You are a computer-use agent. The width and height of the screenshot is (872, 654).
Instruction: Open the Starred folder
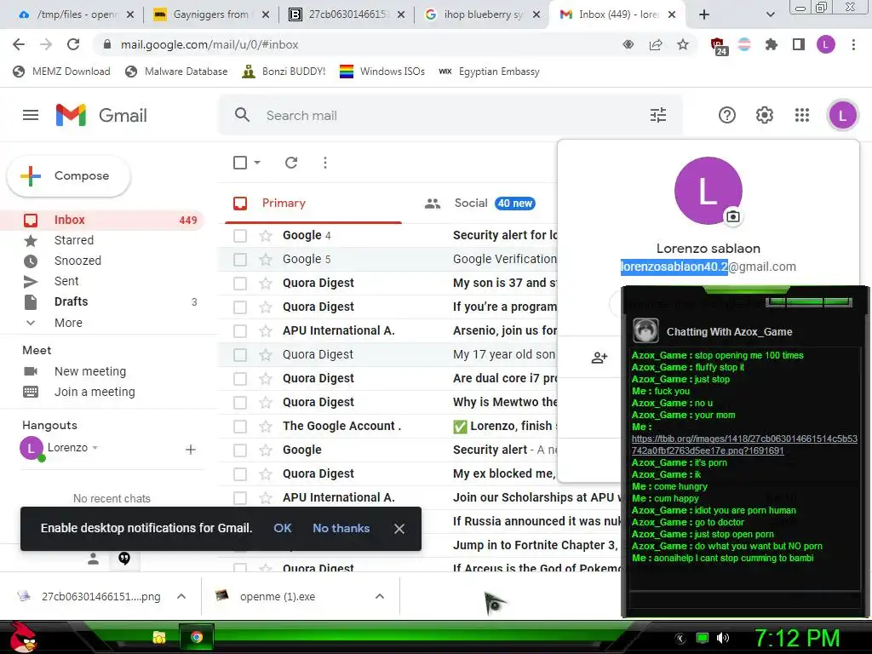pos(73,240)
